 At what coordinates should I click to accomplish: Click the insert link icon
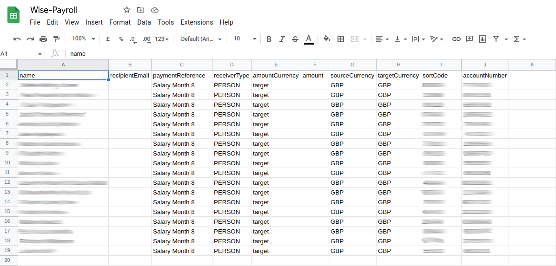coord(457,39)
